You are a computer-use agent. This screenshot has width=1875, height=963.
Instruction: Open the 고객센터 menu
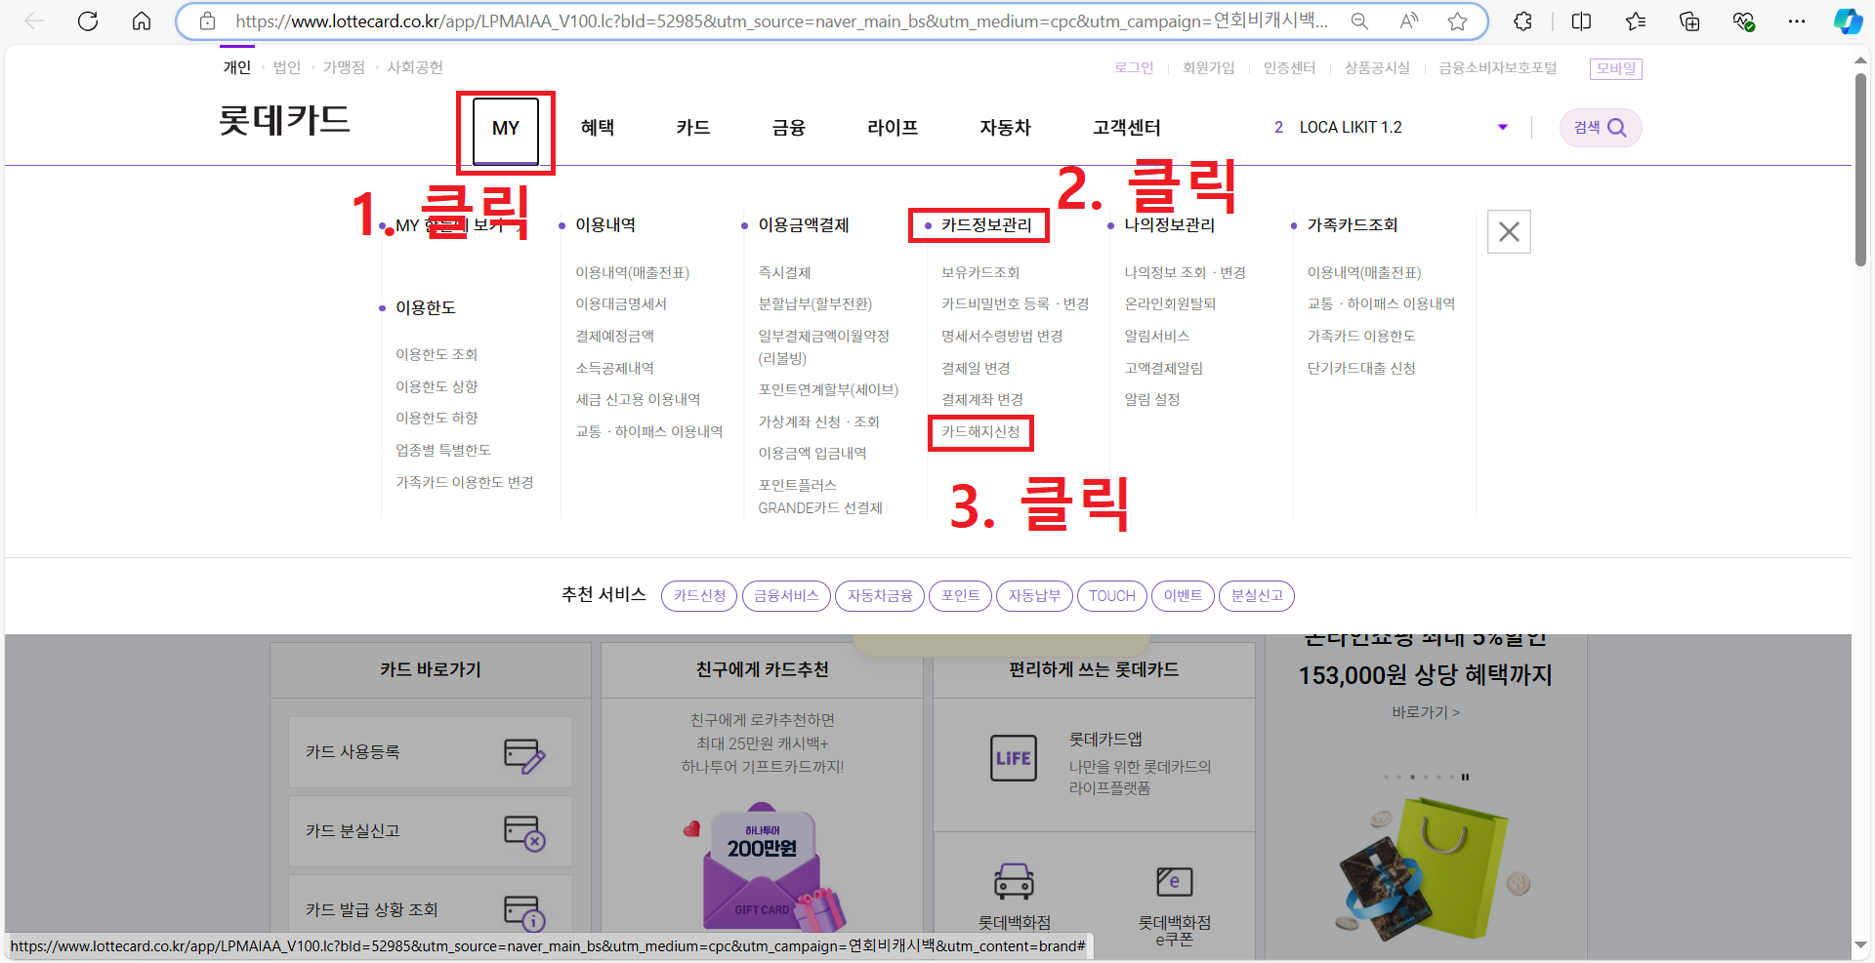tap(1126, 128)
